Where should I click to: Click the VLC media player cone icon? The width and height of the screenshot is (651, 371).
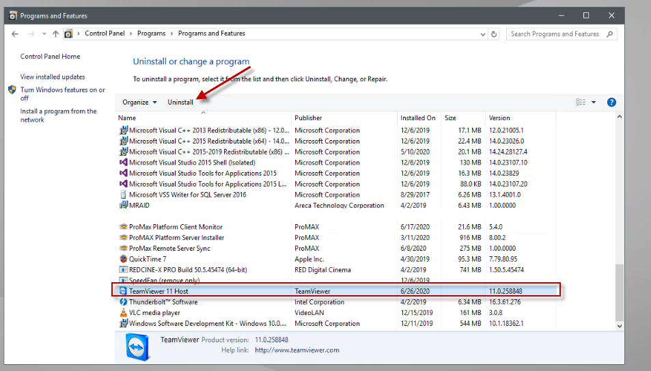(x=124, y=312)
